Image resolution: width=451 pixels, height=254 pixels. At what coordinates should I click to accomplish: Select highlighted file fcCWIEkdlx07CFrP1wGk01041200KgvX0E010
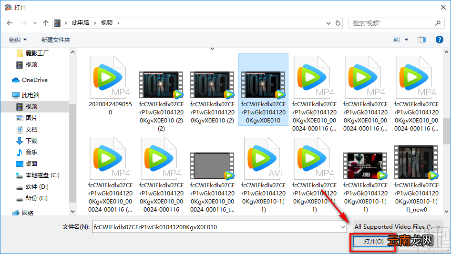click(263, 90)
